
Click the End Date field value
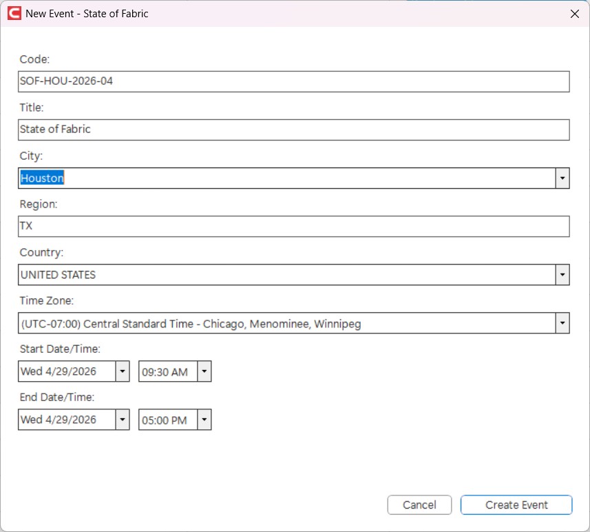point(66,420)
